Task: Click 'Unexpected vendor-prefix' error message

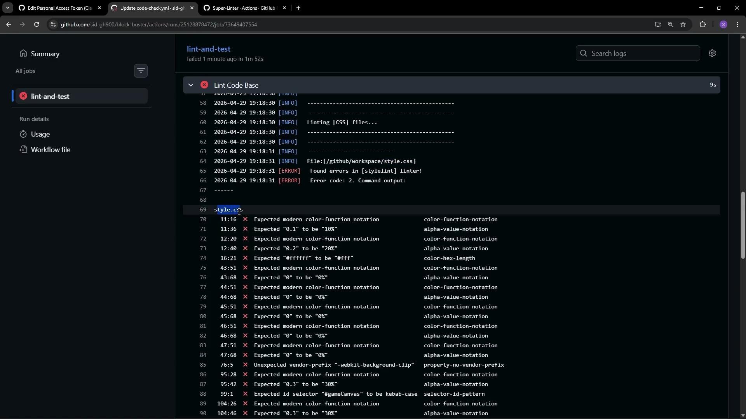Action: pos(334,365)
